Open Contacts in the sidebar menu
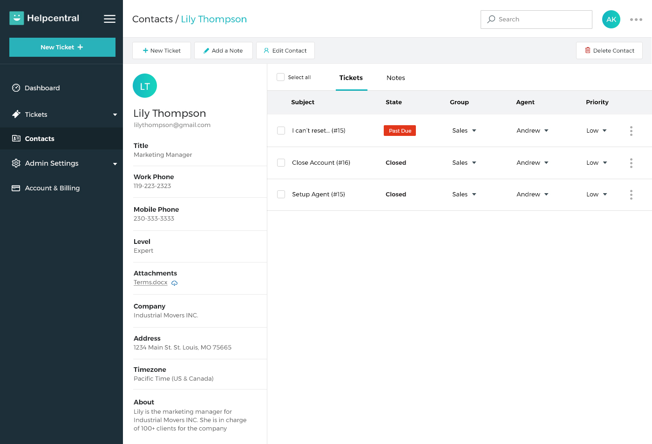Viewport: 652px width, 444px height. (40, 139)
